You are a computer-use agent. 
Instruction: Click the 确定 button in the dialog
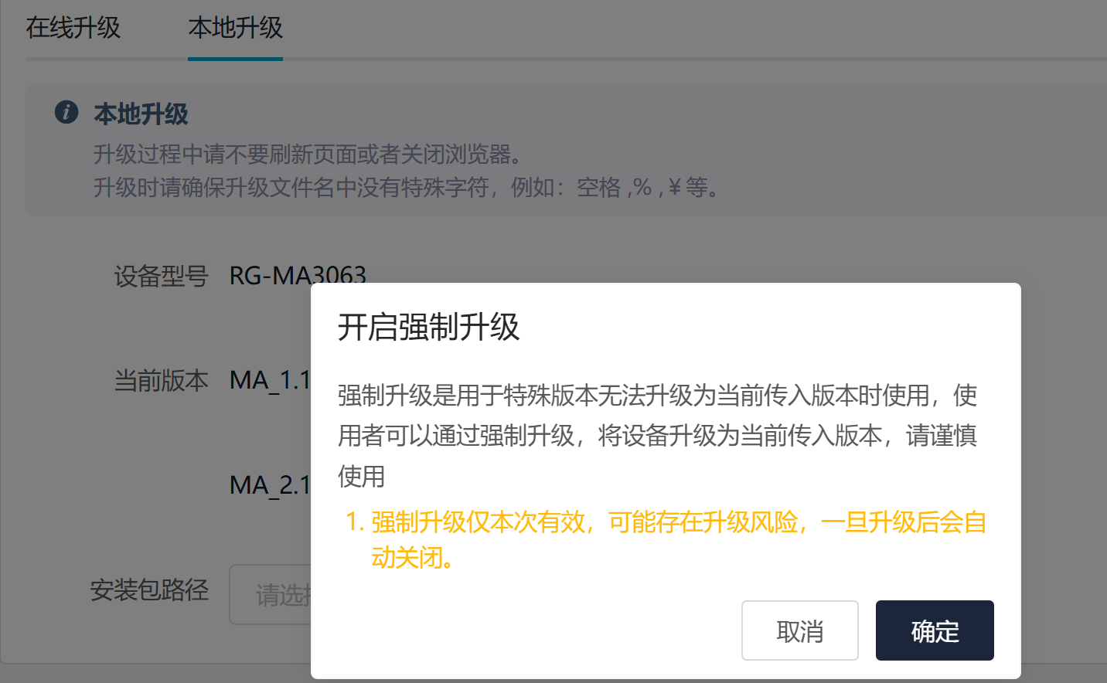(x=935, y=630)
